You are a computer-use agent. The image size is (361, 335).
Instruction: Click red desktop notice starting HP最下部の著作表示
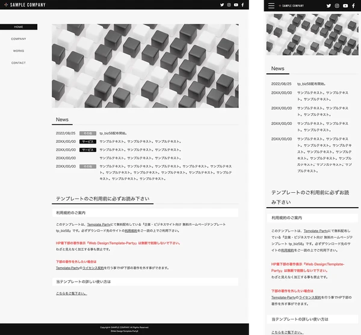[x=118, y=243]
